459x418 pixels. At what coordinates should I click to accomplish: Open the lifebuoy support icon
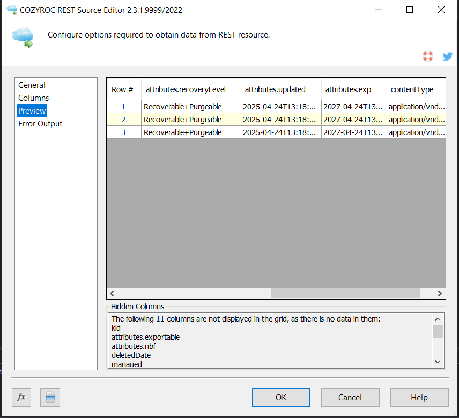[x=428, y=56]
